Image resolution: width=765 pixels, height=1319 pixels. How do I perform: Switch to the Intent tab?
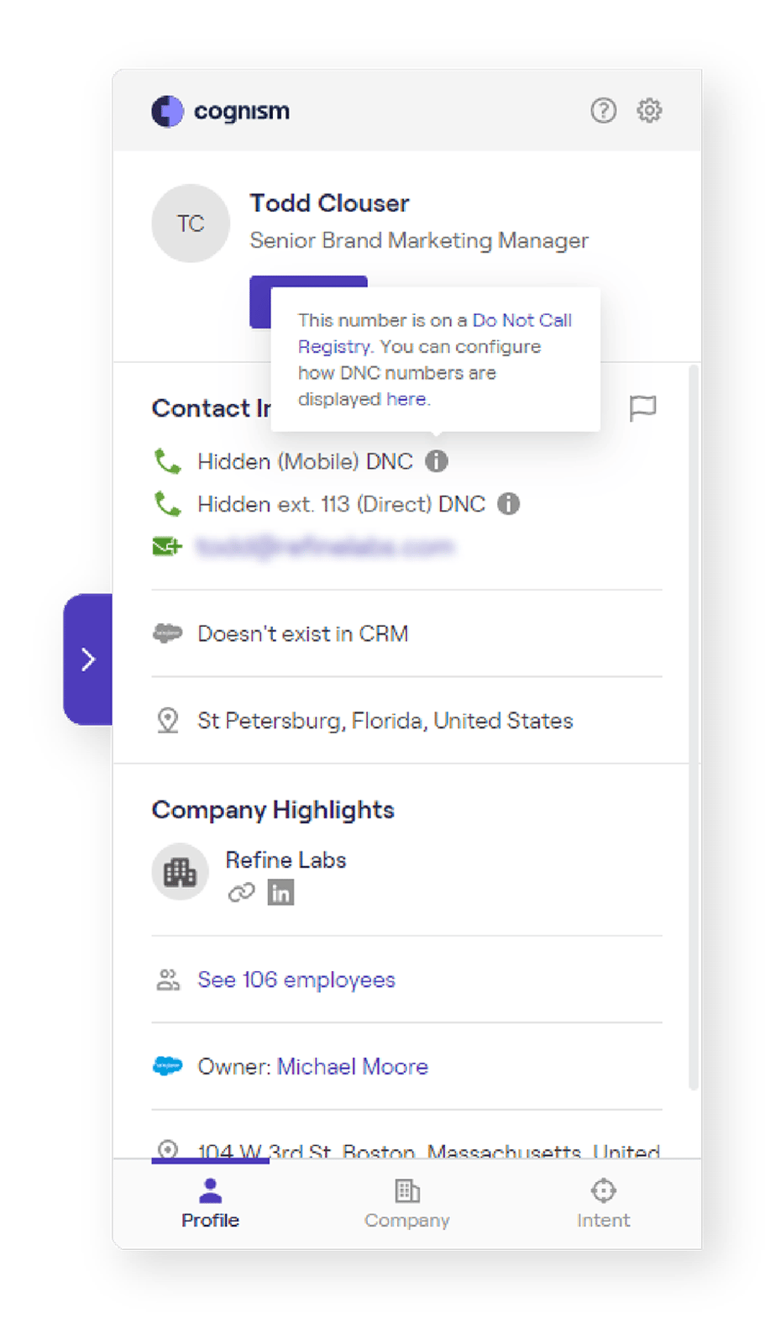pos(603,1203)
